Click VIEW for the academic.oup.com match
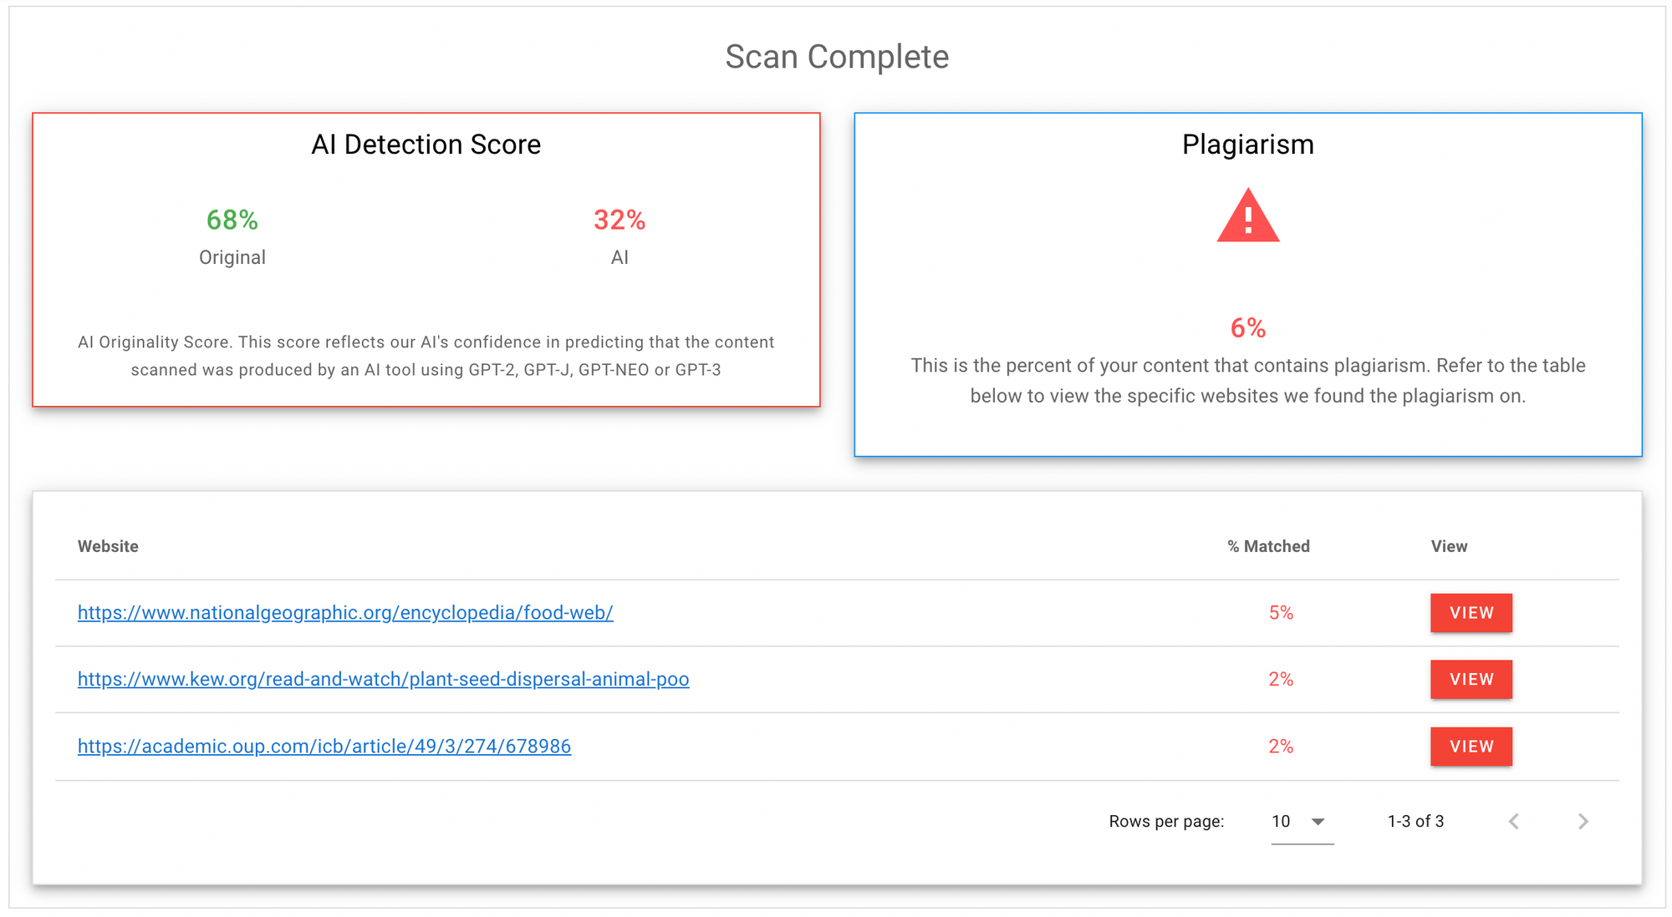 (x=1471, y=747)
